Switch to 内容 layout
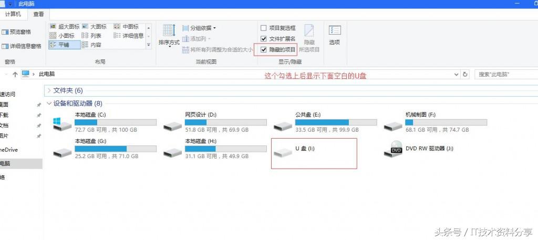 tap(91, 45)
